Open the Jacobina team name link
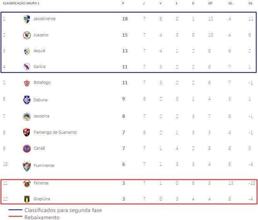Image resolution: width=258 pixels, height=220 pixels. coord(41,116)
